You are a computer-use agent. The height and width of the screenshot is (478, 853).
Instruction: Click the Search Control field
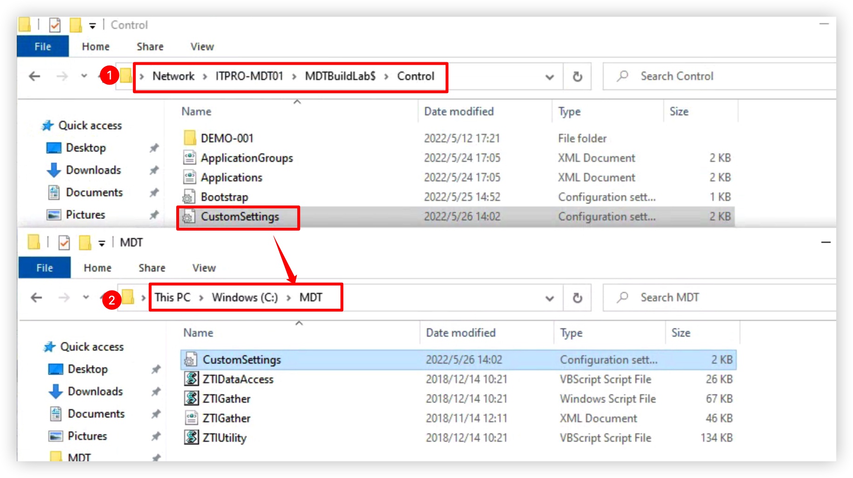[719, 76]
